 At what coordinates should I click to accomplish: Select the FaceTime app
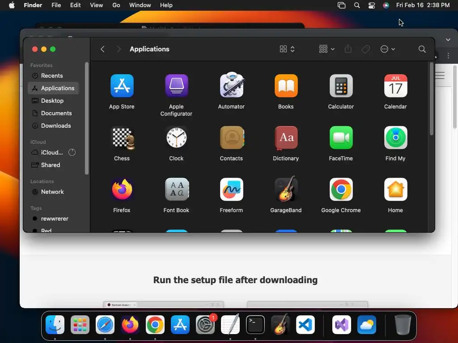tap(341, 138)
